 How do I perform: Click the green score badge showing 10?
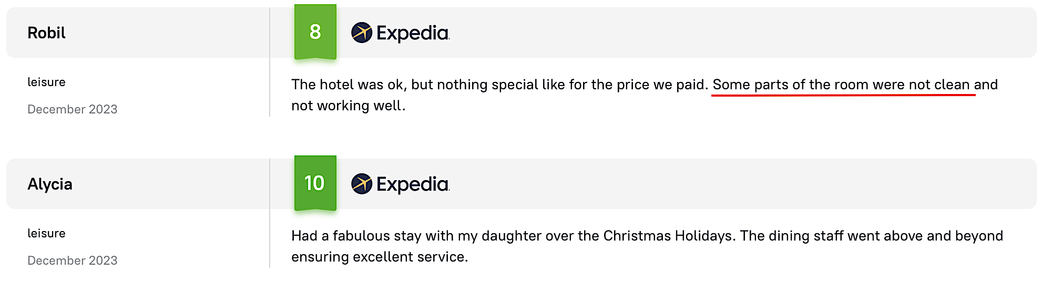[x=315, y=183]
